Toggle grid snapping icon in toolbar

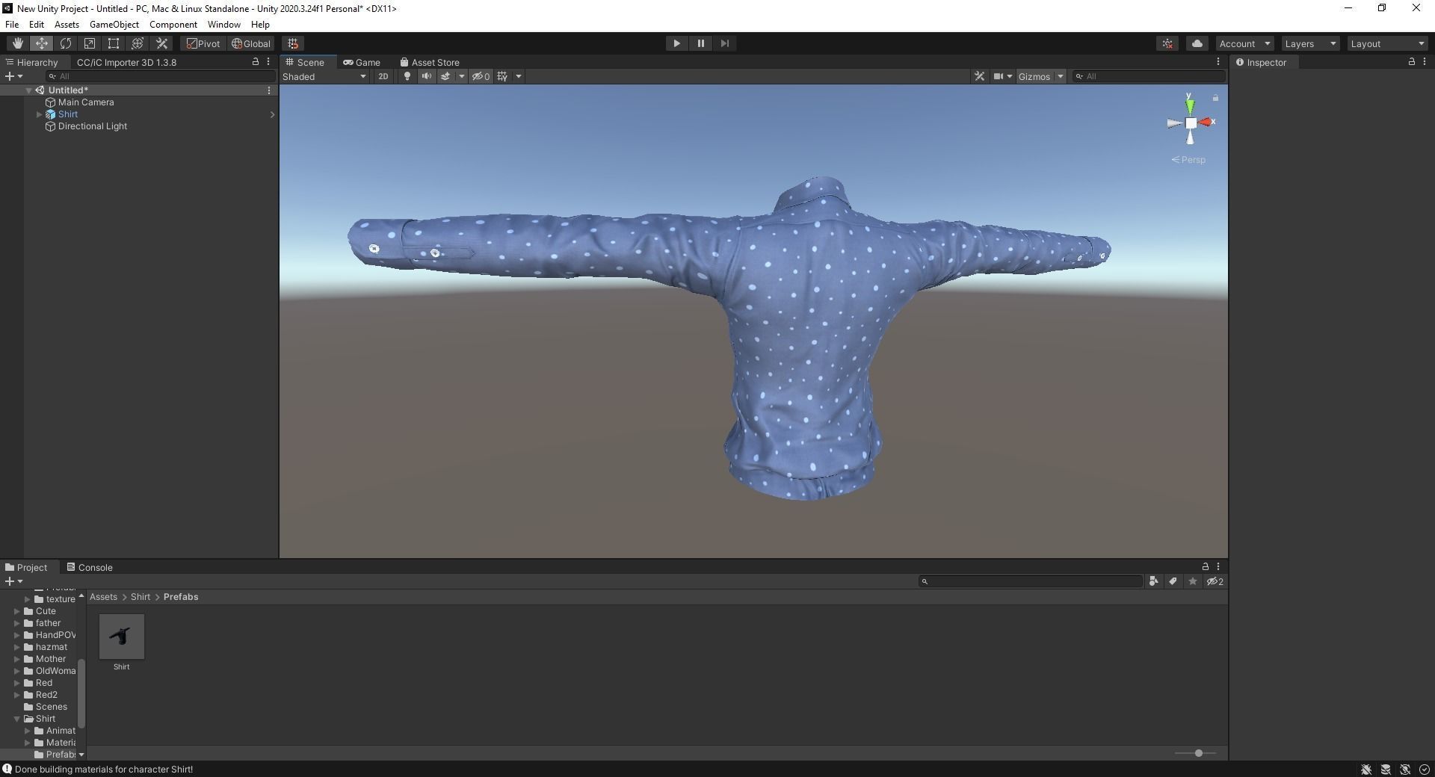[293, 43]
